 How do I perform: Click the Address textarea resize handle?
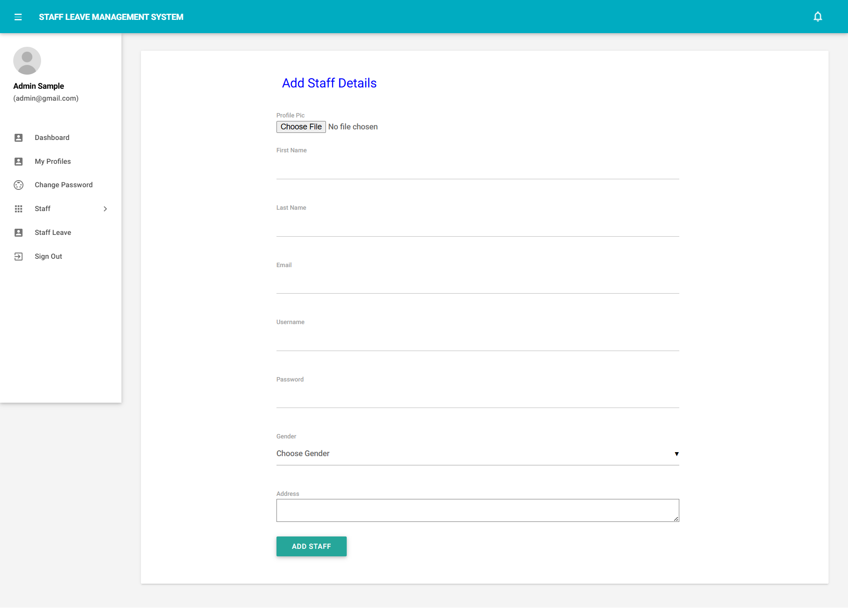(x=676, y=519)
